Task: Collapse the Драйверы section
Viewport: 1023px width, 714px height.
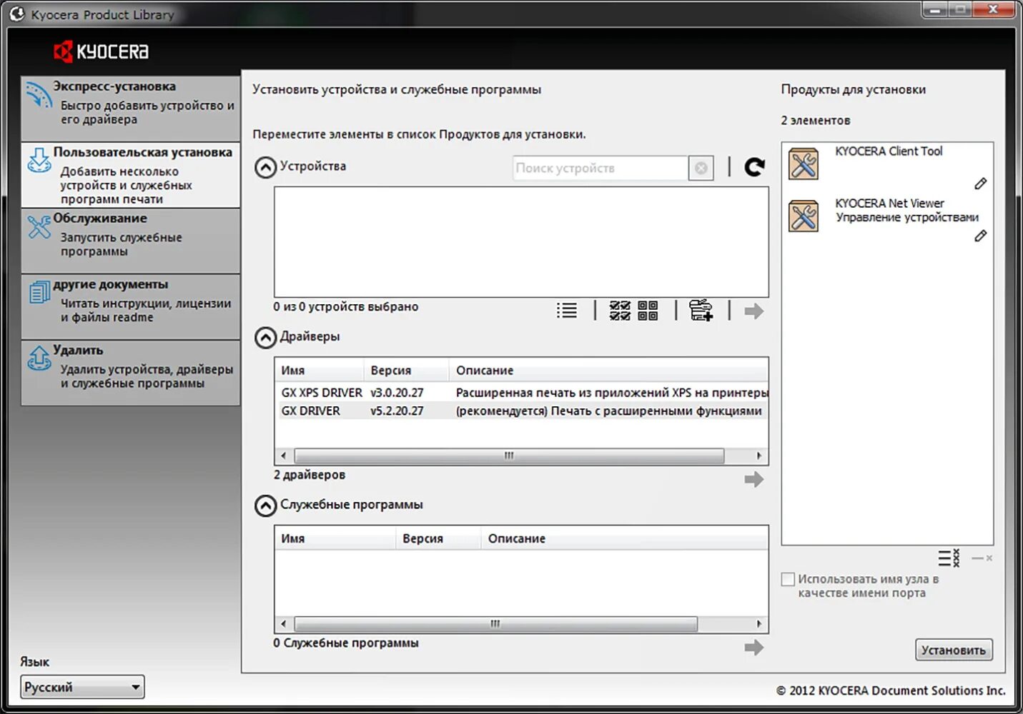Action: tap(265, 338)
